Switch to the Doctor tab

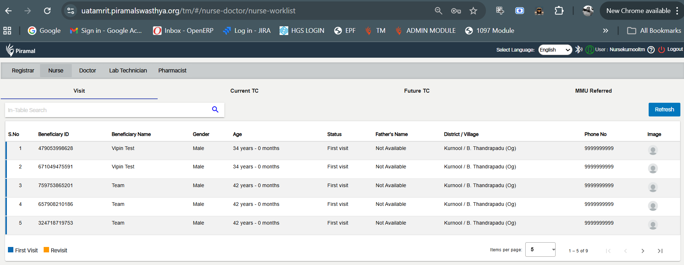tap(87, 71)
